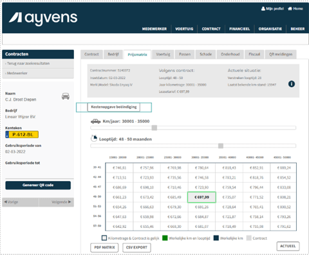
Task: Click the PDF MATRIX button
Action: coord(104,247)
